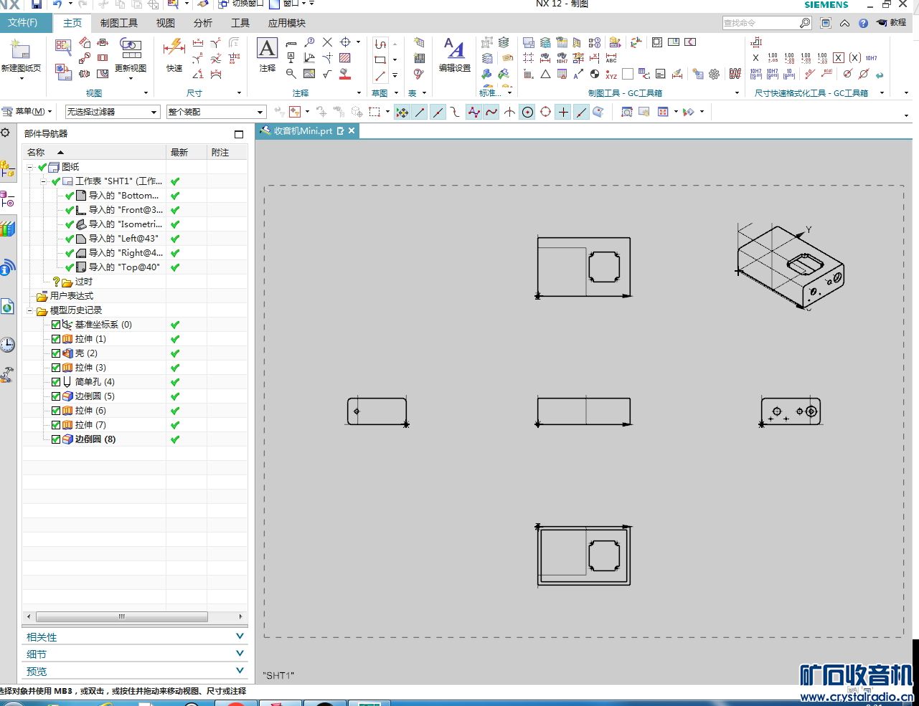Click the gear settings icon in GC toolbox
The height and width of the screenshot is (706, 919).
[x=714, y=74]
